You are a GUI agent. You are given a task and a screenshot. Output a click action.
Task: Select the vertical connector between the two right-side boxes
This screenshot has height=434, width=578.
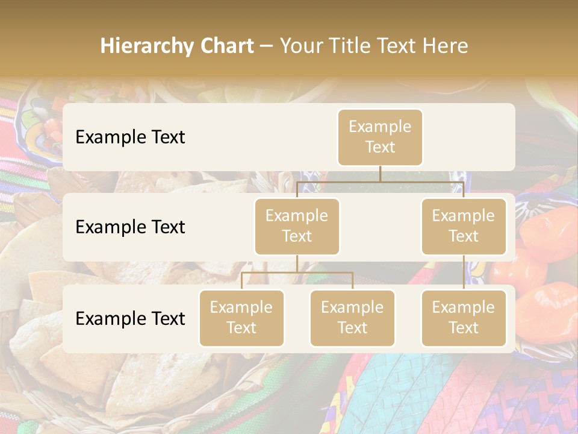464,272
